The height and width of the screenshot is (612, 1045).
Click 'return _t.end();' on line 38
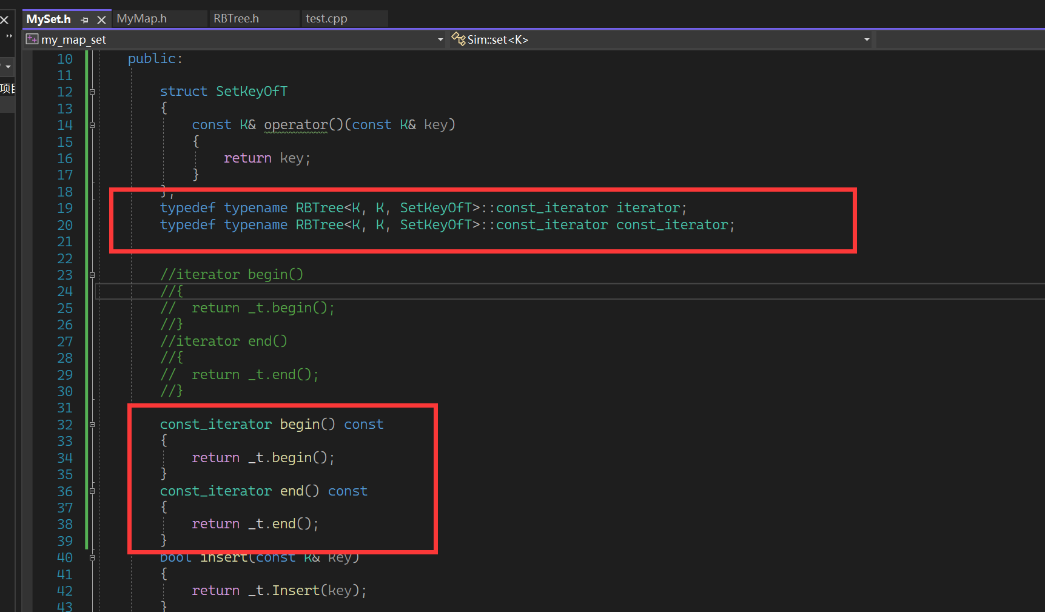click(x=255, y=523)
